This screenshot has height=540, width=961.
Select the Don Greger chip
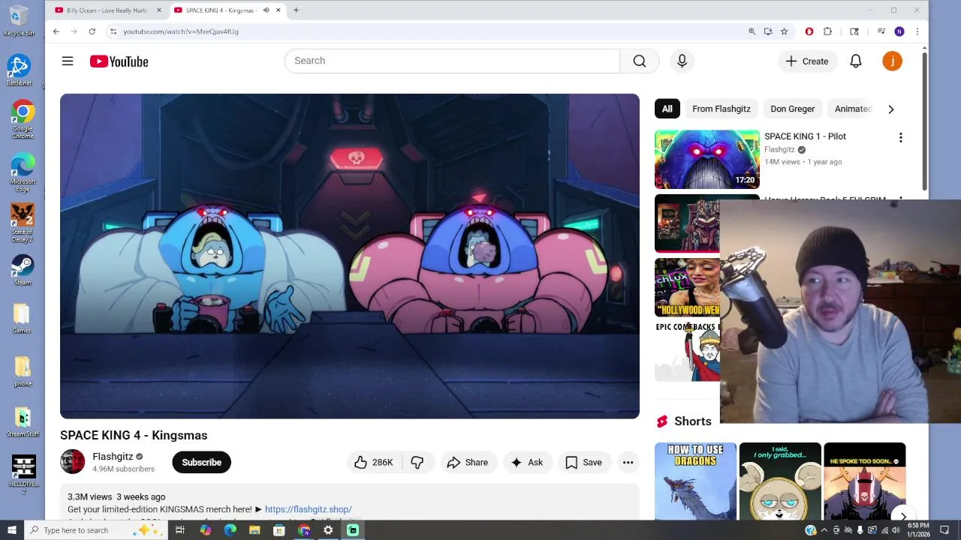pos(792,109)
